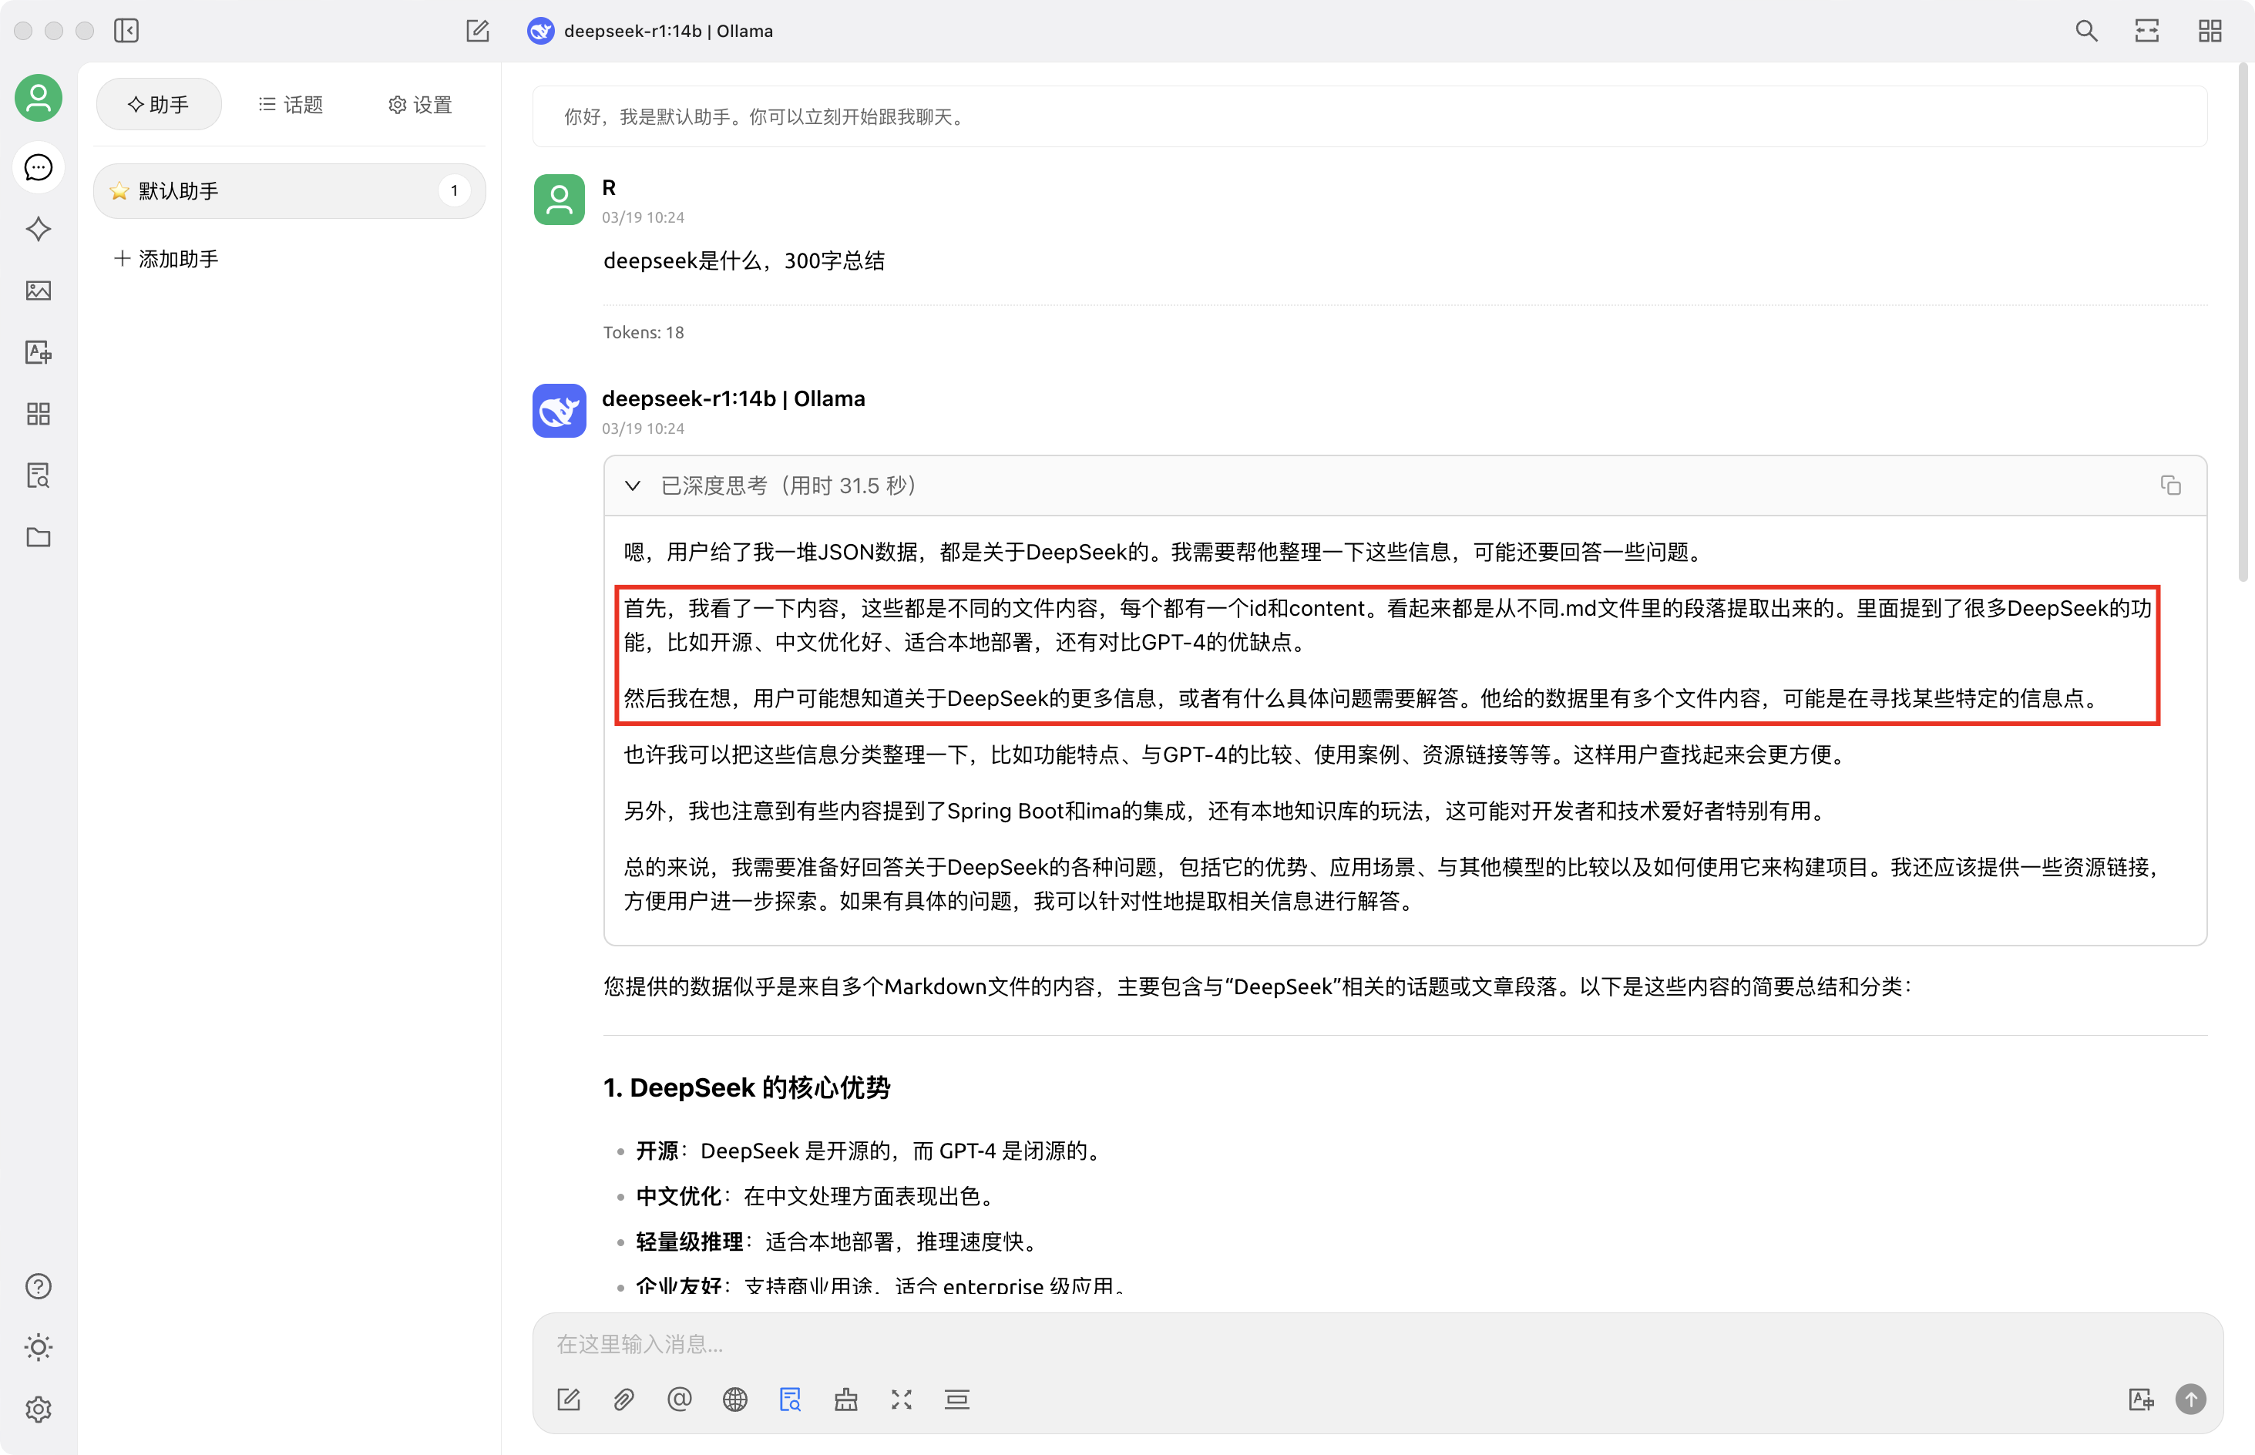The width and height of the screenshot is (2255, 1455).
Task: Click the translate icon in left sidebar
Action: (x=38, y=352)
